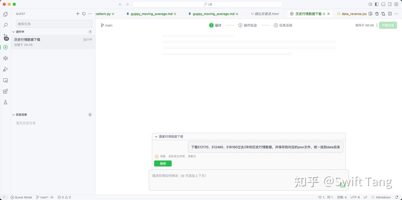
Task: Click the 开始任务 button
Action: (x=388, y=25)
